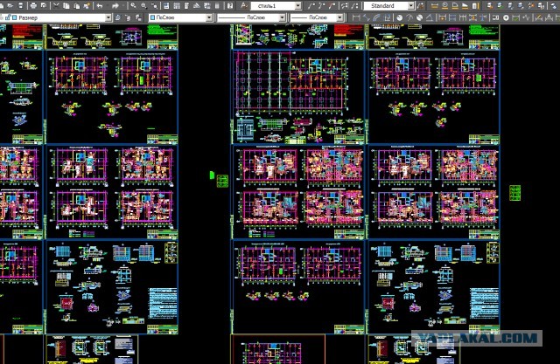Expand the Standard multileader style dropdown
560x364 pixels.
(411, 6)
